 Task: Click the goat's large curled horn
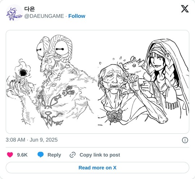(61, 48)
